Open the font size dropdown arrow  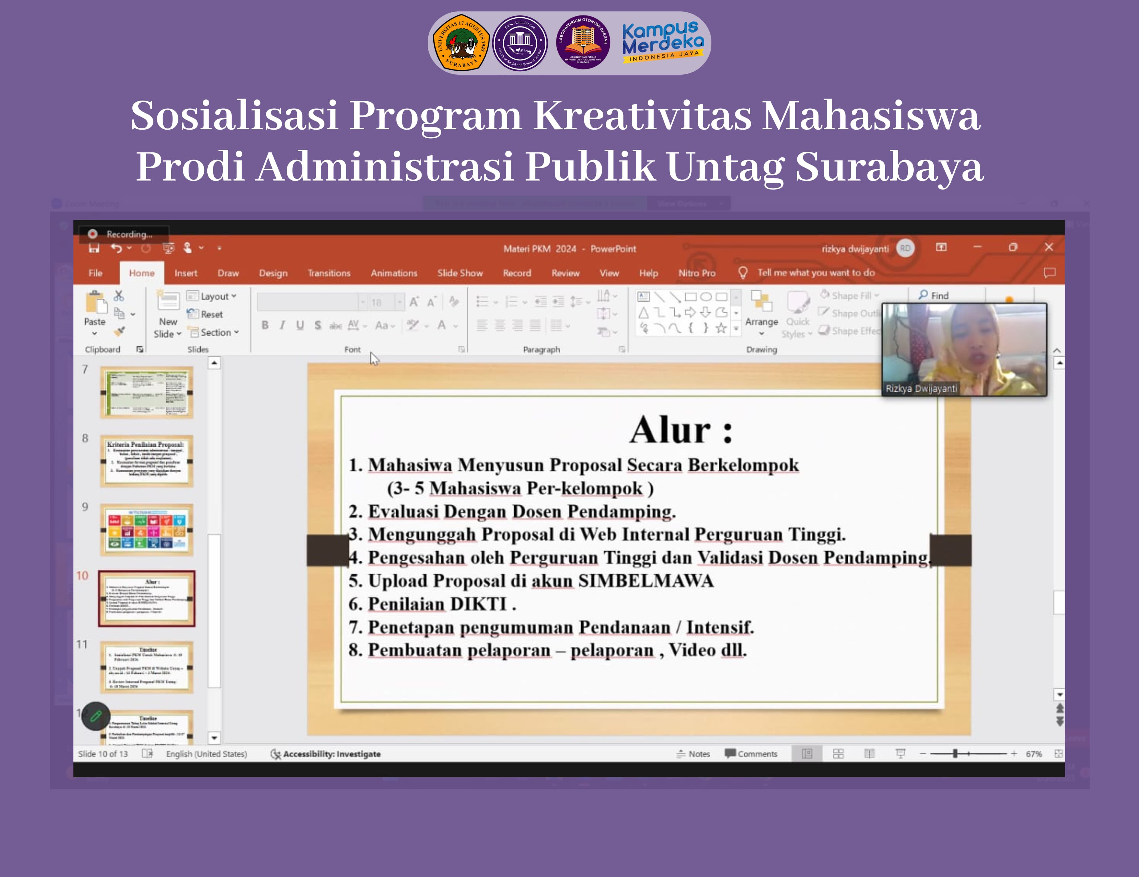(400, 302)
